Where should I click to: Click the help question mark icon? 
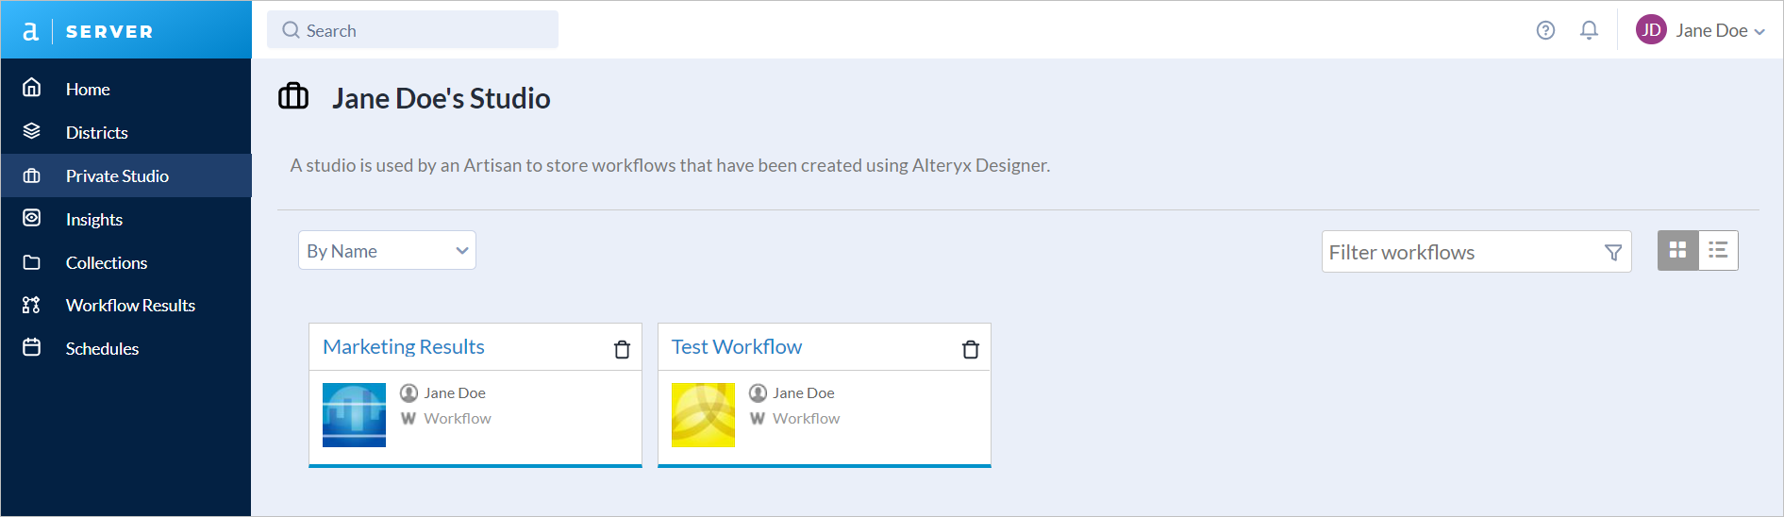click(1545, 30)
